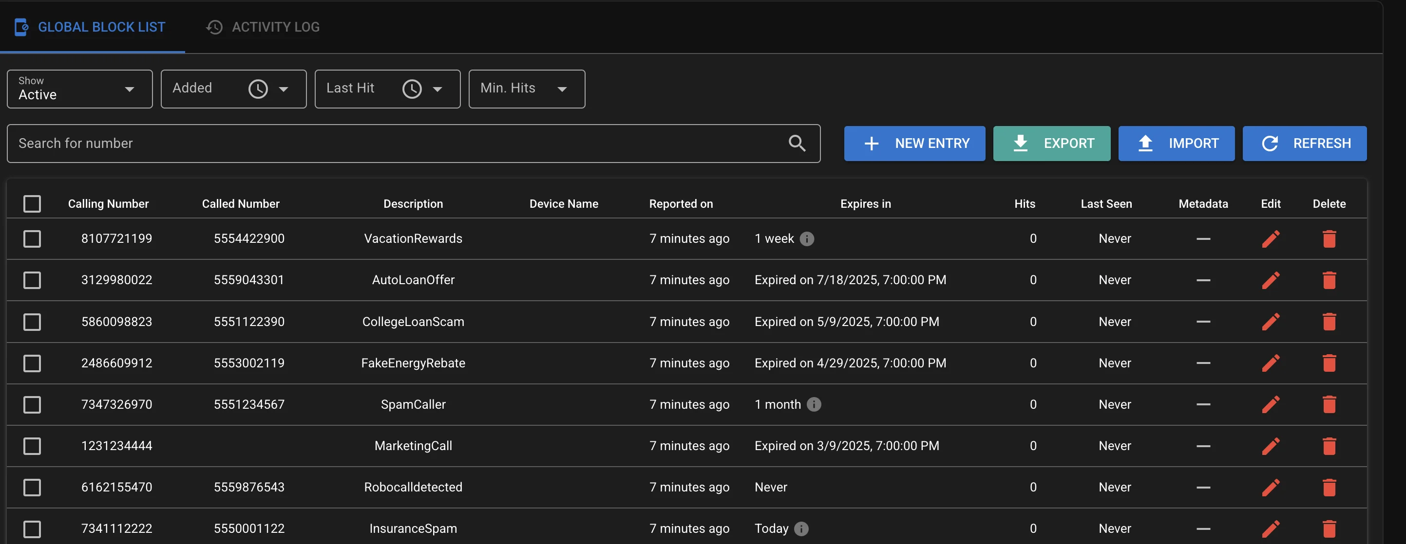The width and height of the screenshot is (1406, 544).
Task: Delete the InsuranceSpam entry with its trash icon
Action: (1329, 529)
